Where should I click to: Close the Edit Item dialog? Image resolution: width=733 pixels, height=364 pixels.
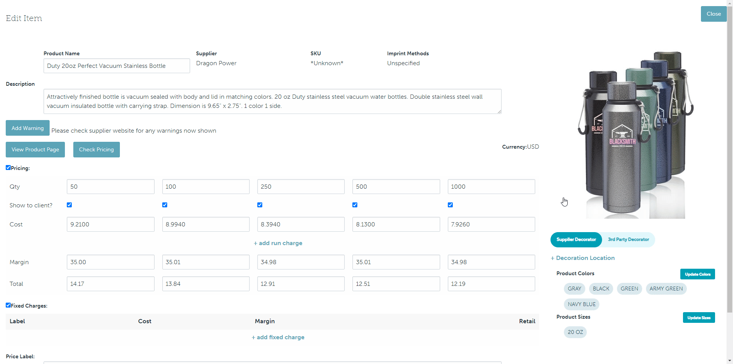tap(713, 14)
